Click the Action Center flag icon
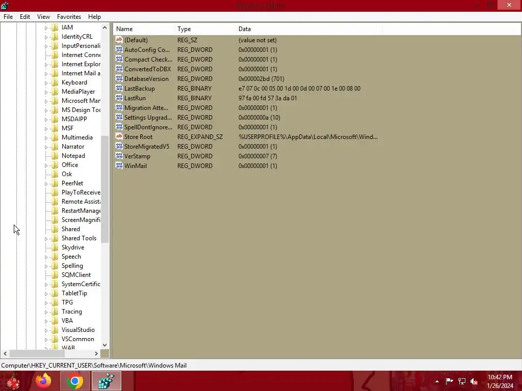 coord(450,381)
